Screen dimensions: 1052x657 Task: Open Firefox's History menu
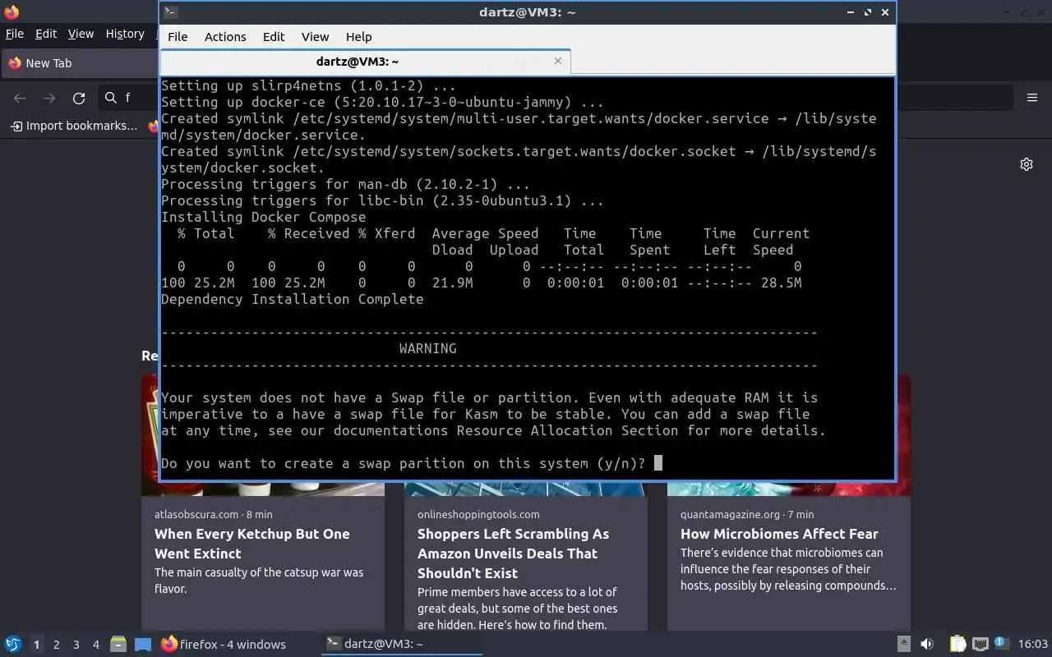click(x=125, y=34)
